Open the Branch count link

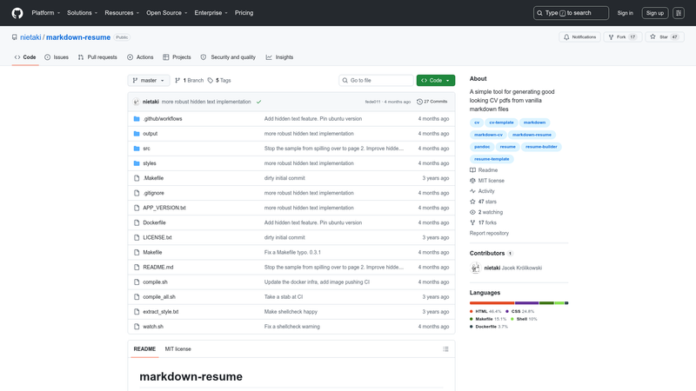[189, 80]
